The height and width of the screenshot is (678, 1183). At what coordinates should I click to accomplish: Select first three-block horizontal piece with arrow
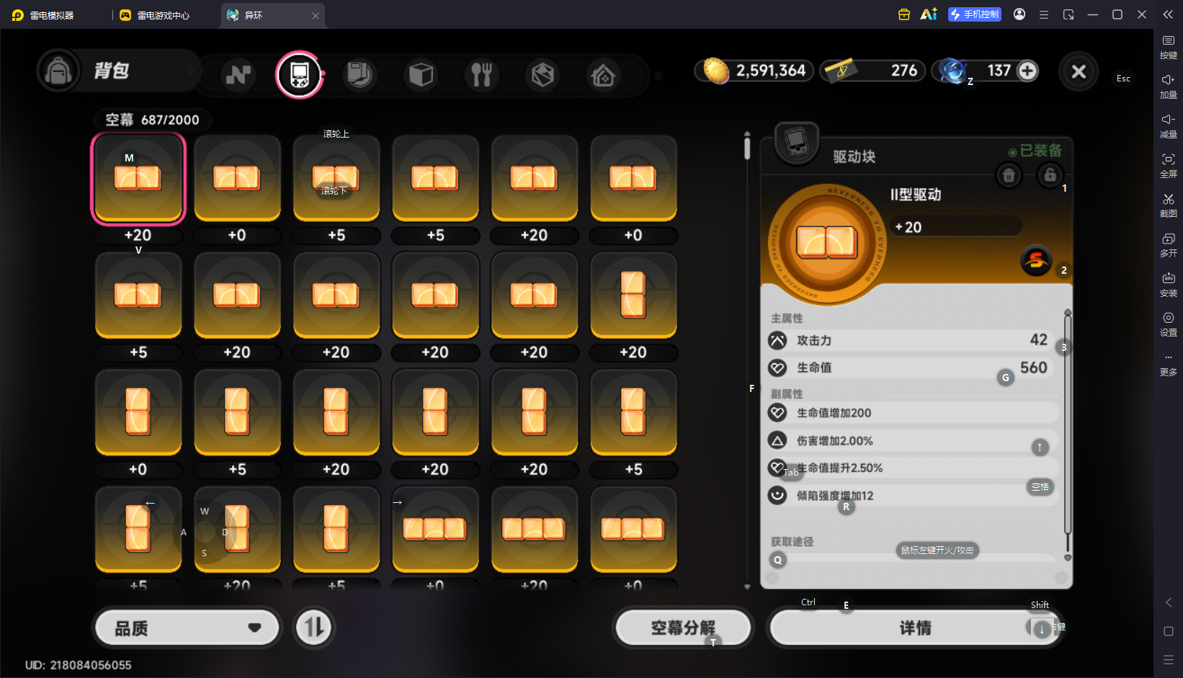(x=435, y=530)
